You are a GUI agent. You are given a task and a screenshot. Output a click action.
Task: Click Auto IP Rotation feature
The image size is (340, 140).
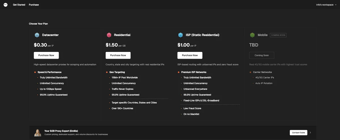[x=264, y=83]
